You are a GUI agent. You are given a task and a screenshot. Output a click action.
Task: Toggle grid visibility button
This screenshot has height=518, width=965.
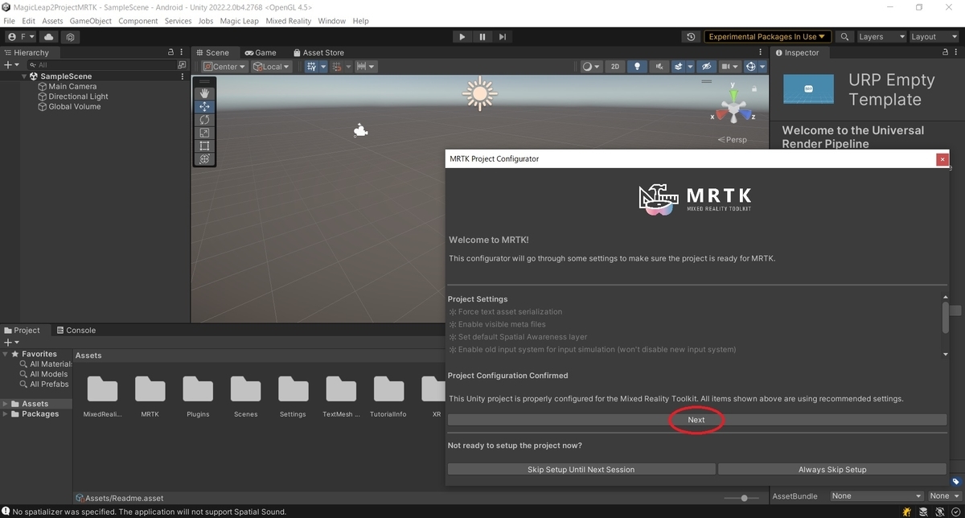click(x=311, y=67)
